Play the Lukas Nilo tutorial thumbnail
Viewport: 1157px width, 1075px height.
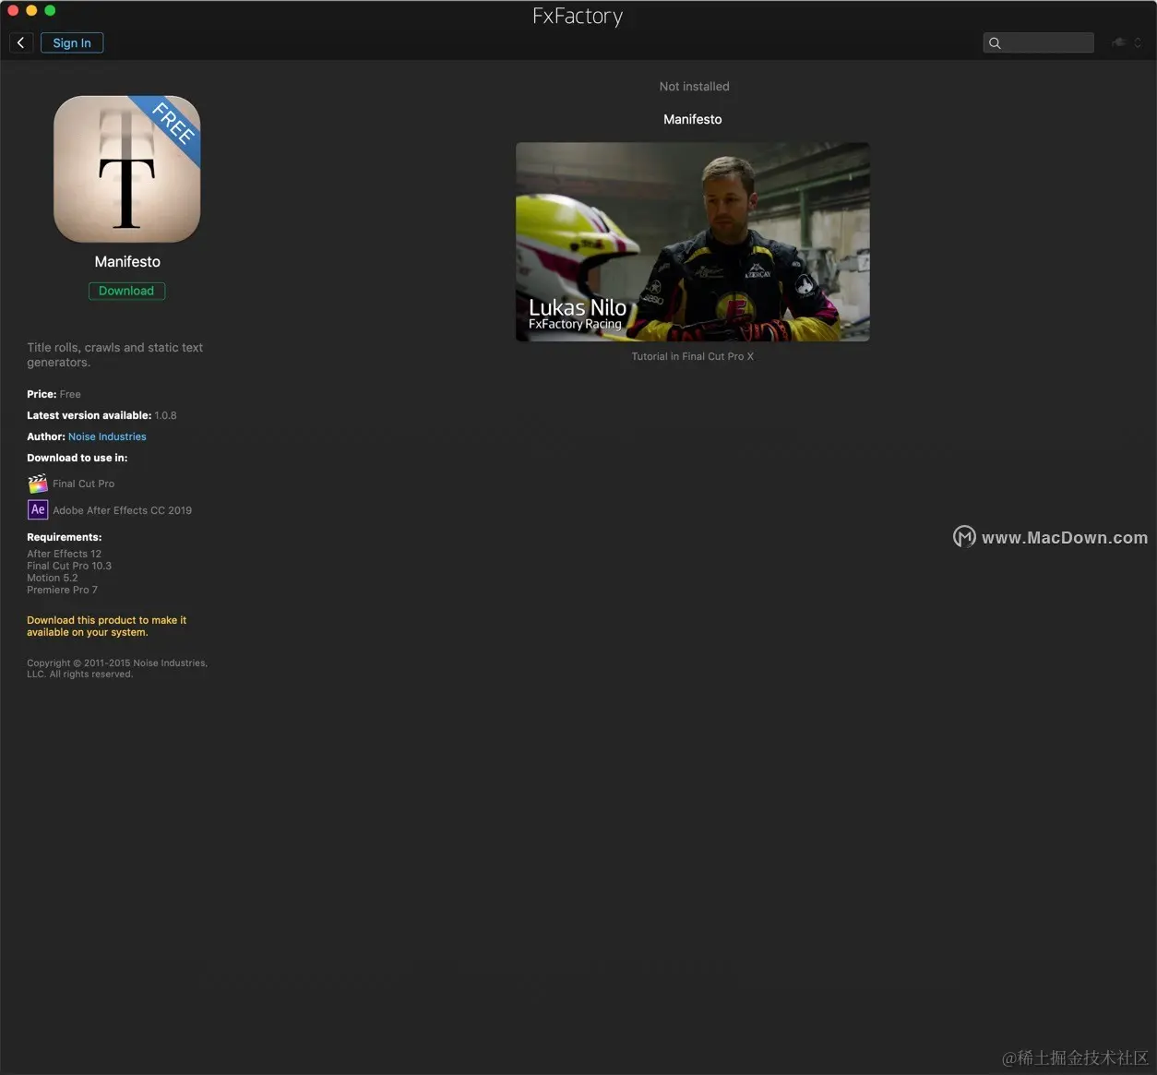(x=692, y=242)
